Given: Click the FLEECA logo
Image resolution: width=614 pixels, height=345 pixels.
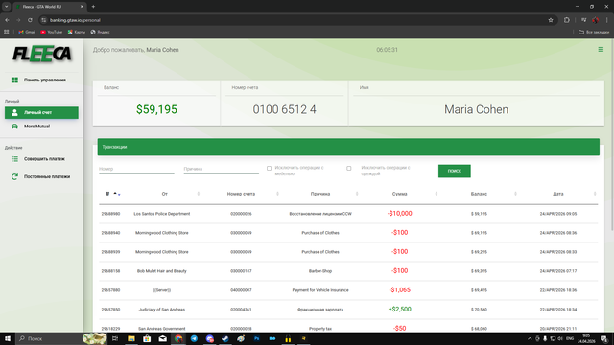Looking at the screenshot, I should point(42,54).
